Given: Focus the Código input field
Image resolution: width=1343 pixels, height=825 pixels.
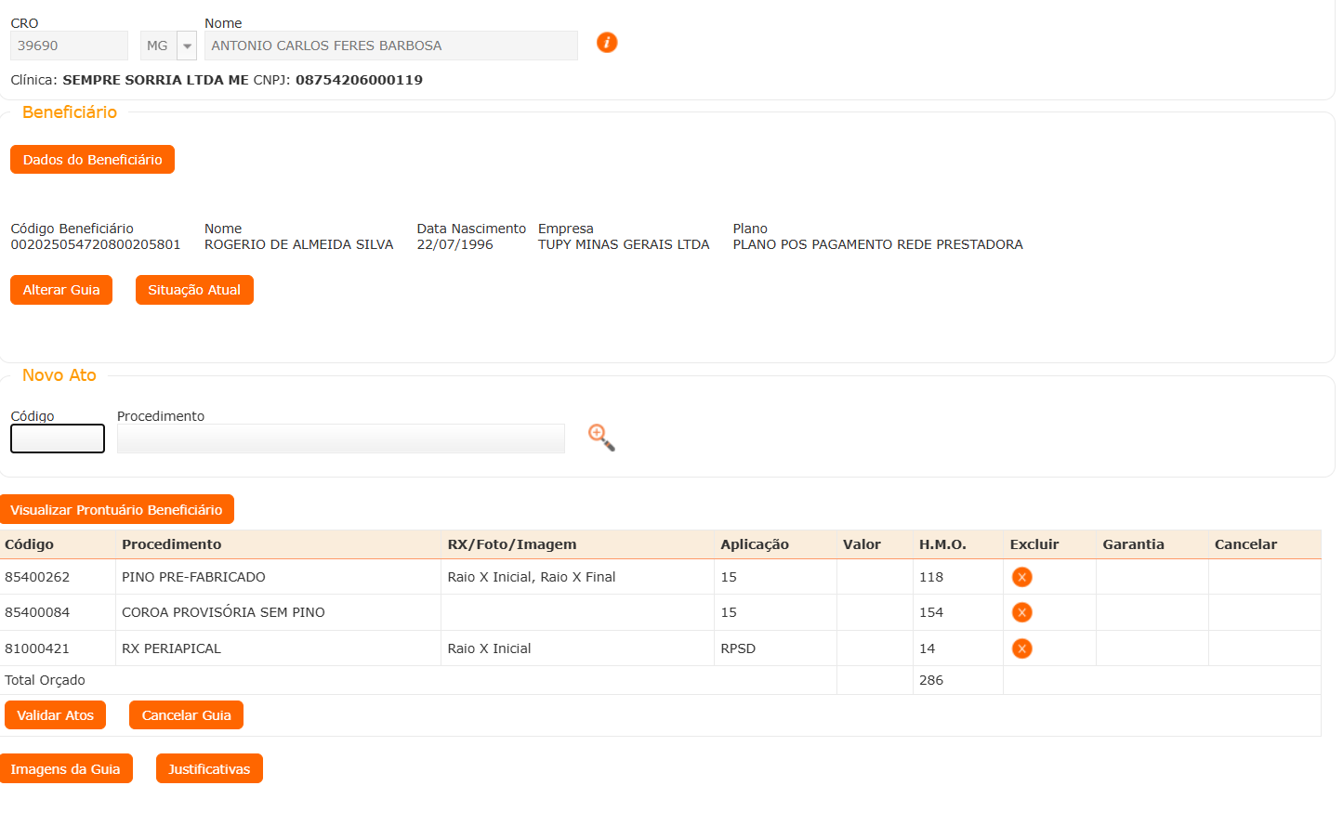Looking at the screenshot, I should click(58, 439).
